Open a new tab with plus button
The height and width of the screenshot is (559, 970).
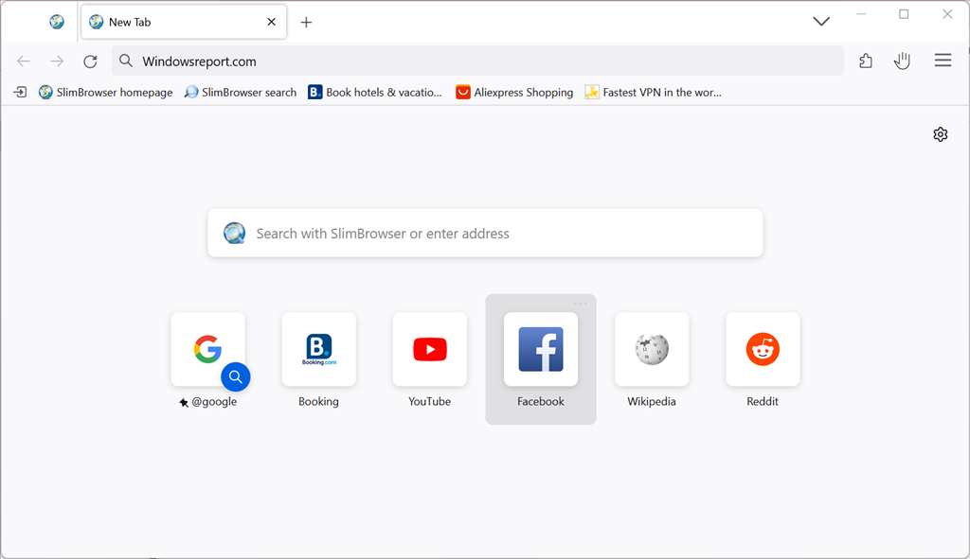click(x=306, y=23)
